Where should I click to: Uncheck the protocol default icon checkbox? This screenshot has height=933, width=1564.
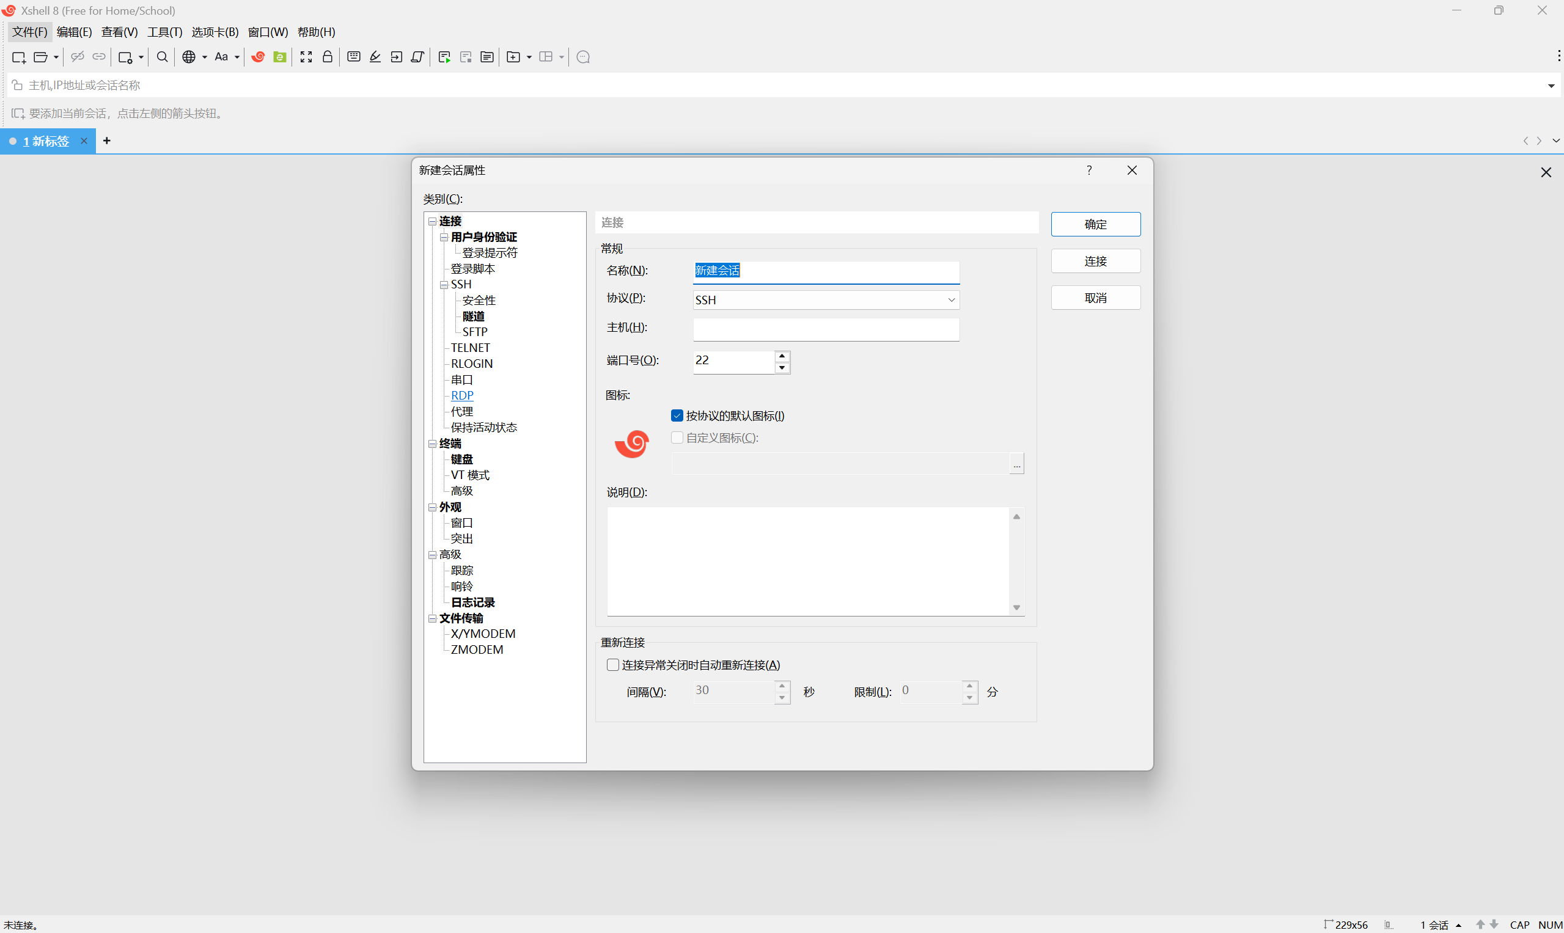[x=677, y=415]
